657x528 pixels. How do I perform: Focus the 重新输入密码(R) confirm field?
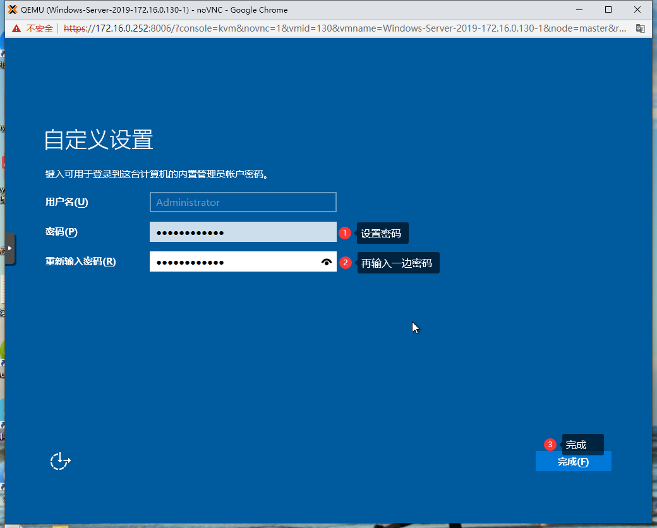[243, 261]
